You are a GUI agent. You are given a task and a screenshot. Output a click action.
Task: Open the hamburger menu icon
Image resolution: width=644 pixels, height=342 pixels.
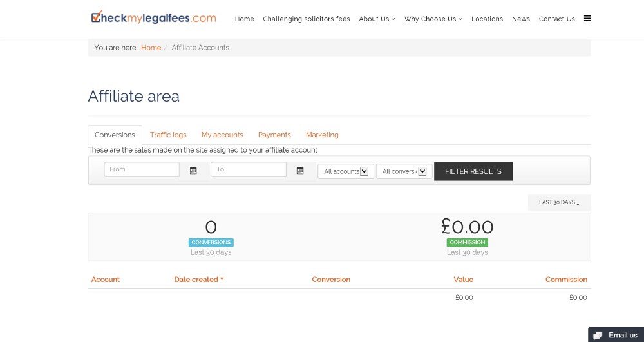tap(587, 19)
